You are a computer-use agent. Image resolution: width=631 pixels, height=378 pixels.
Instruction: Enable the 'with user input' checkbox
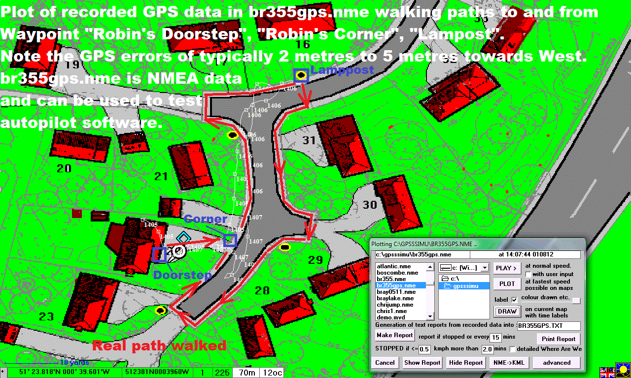(x=528, y=274)
